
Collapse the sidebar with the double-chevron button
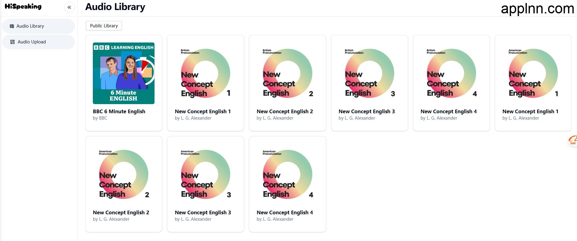pyautogui.click(x=69, y=7)
